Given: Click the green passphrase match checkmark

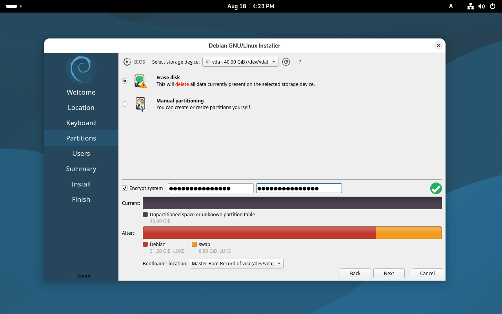Looking at the screenshot, I should point(436,188).
